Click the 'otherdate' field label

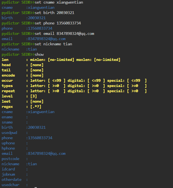[x=12, y=179]
